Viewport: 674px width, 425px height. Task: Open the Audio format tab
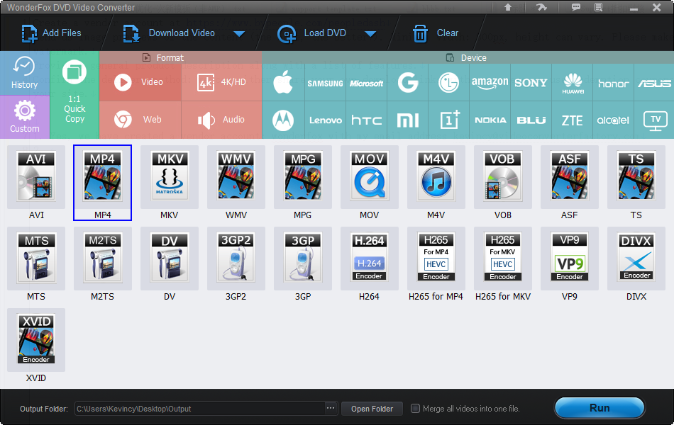click(x=222, y=120)
